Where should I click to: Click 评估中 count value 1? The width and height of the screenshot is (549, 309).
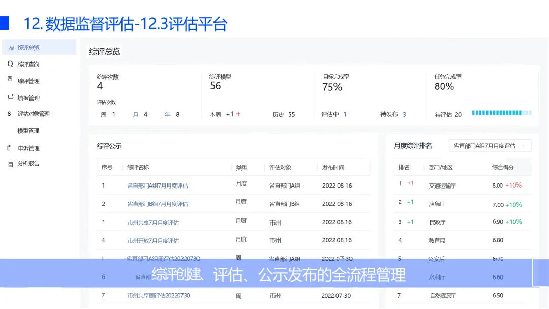pos(345,114)
